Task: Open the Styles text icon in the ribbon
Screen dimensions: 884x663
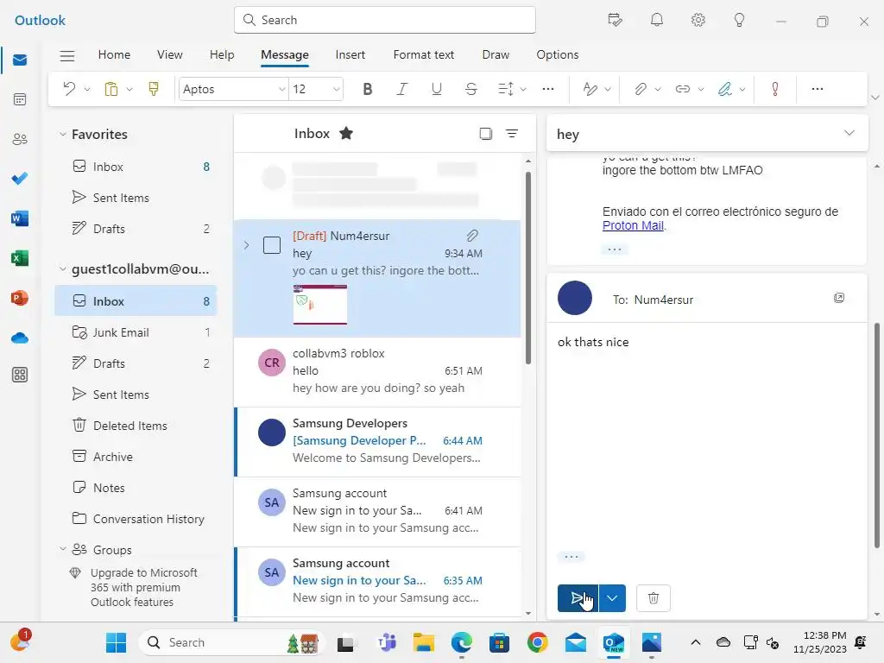Action: pos(590,89)
